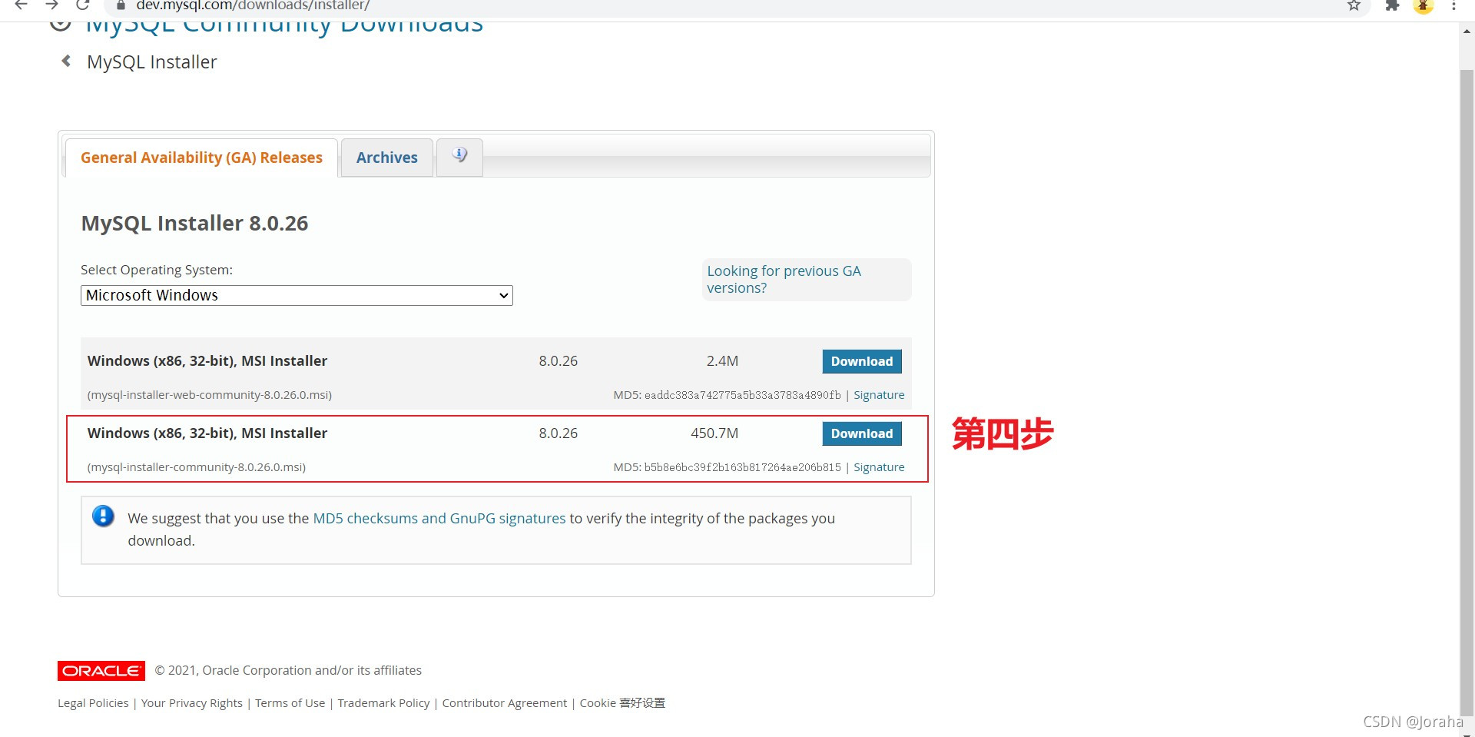Click mysql-installer-web-community-8.0.26.0.msi filename text
Image resolution: width=1475 pixels, height=737 pixels.
[x=210, y=395]
